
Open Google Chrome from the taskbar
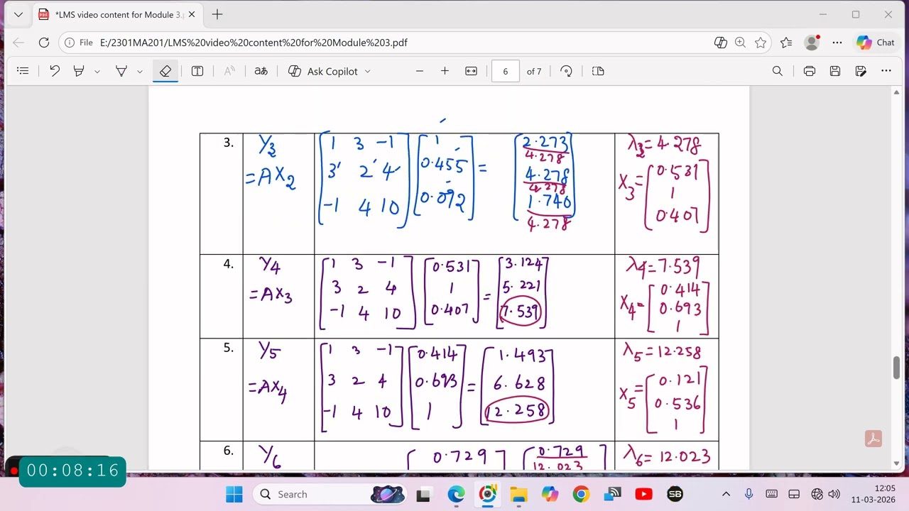coord(581,494)
